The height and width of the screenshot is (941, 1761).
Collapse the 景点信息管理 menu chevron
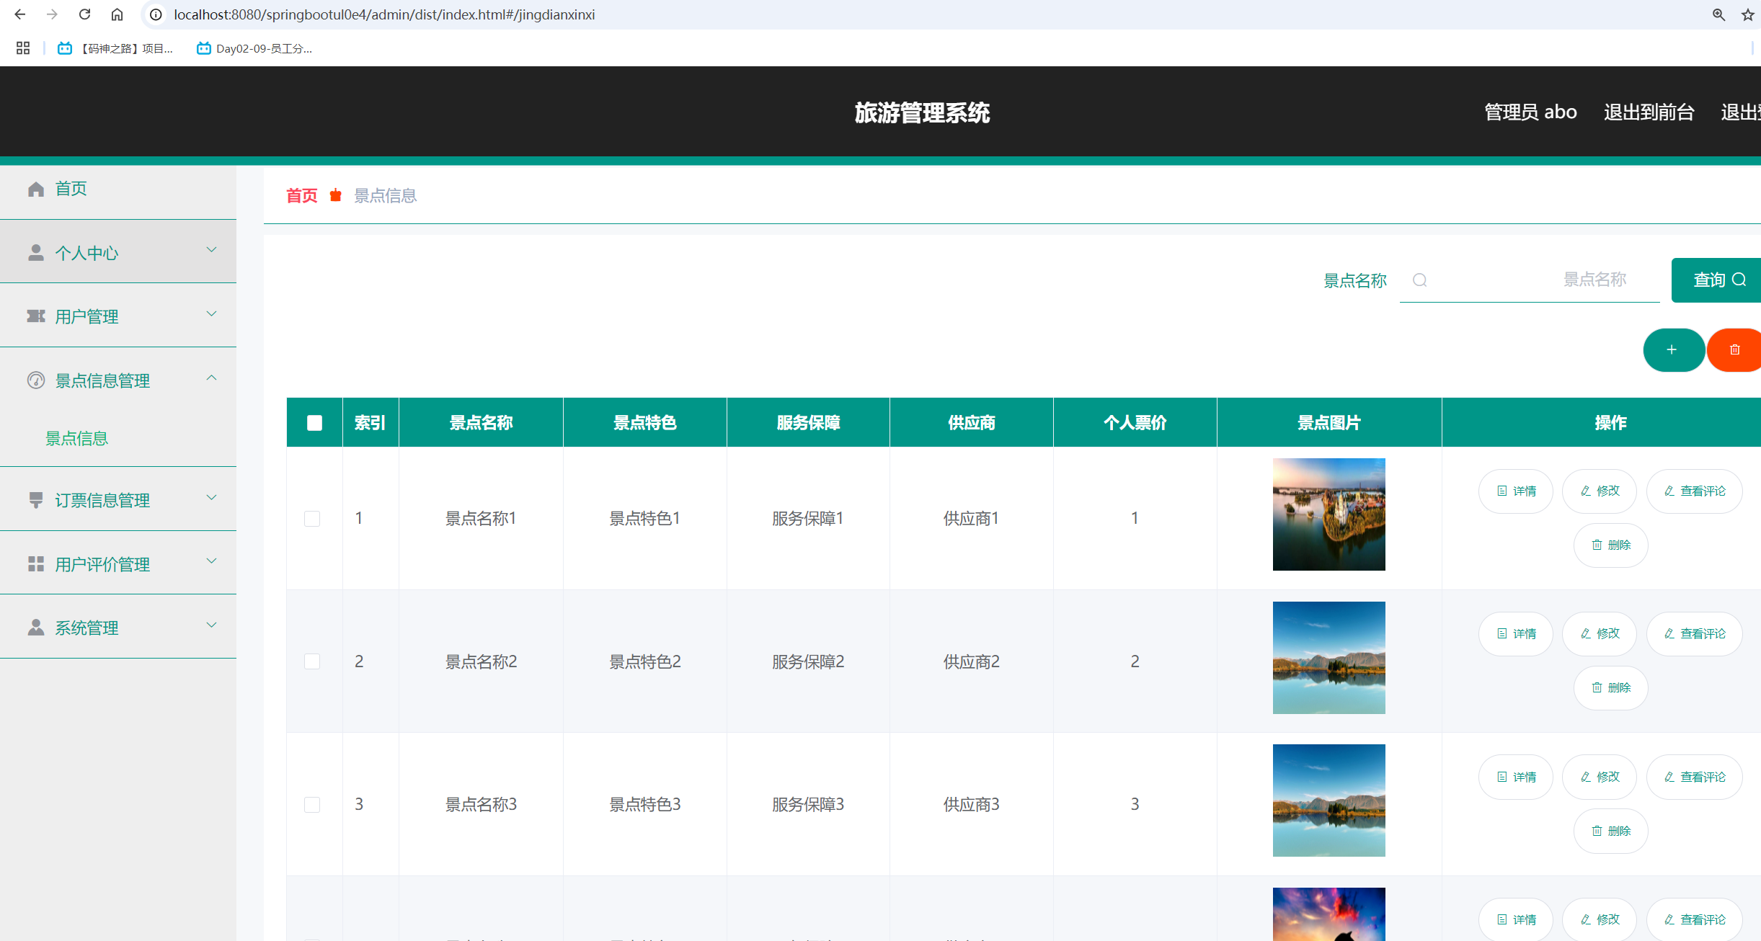tap(211, 378)
